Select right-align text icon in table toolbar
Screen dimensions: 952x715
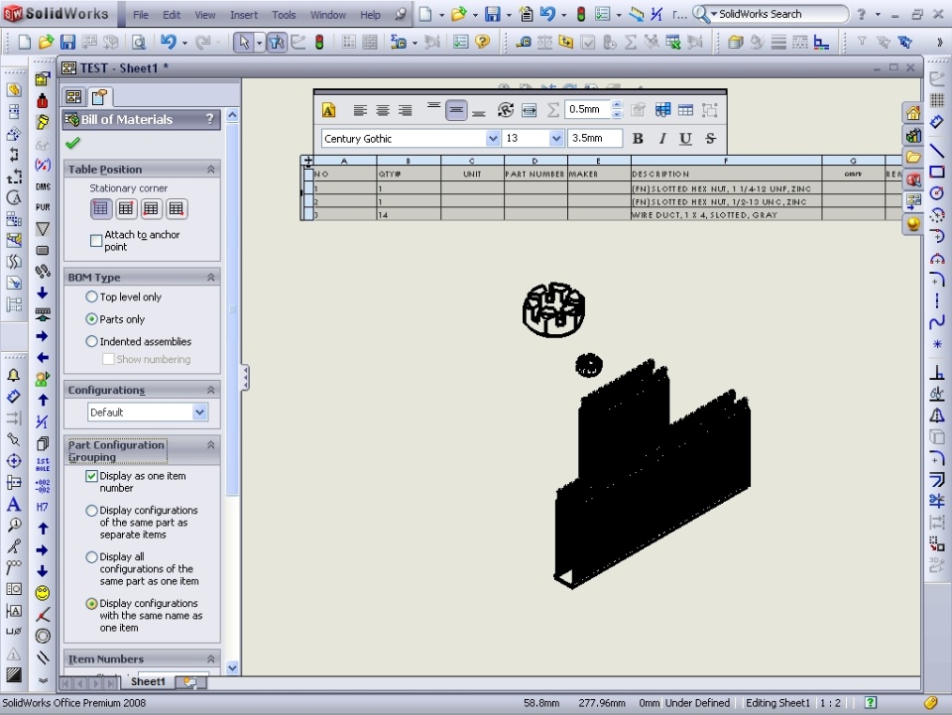click(405, 110)
